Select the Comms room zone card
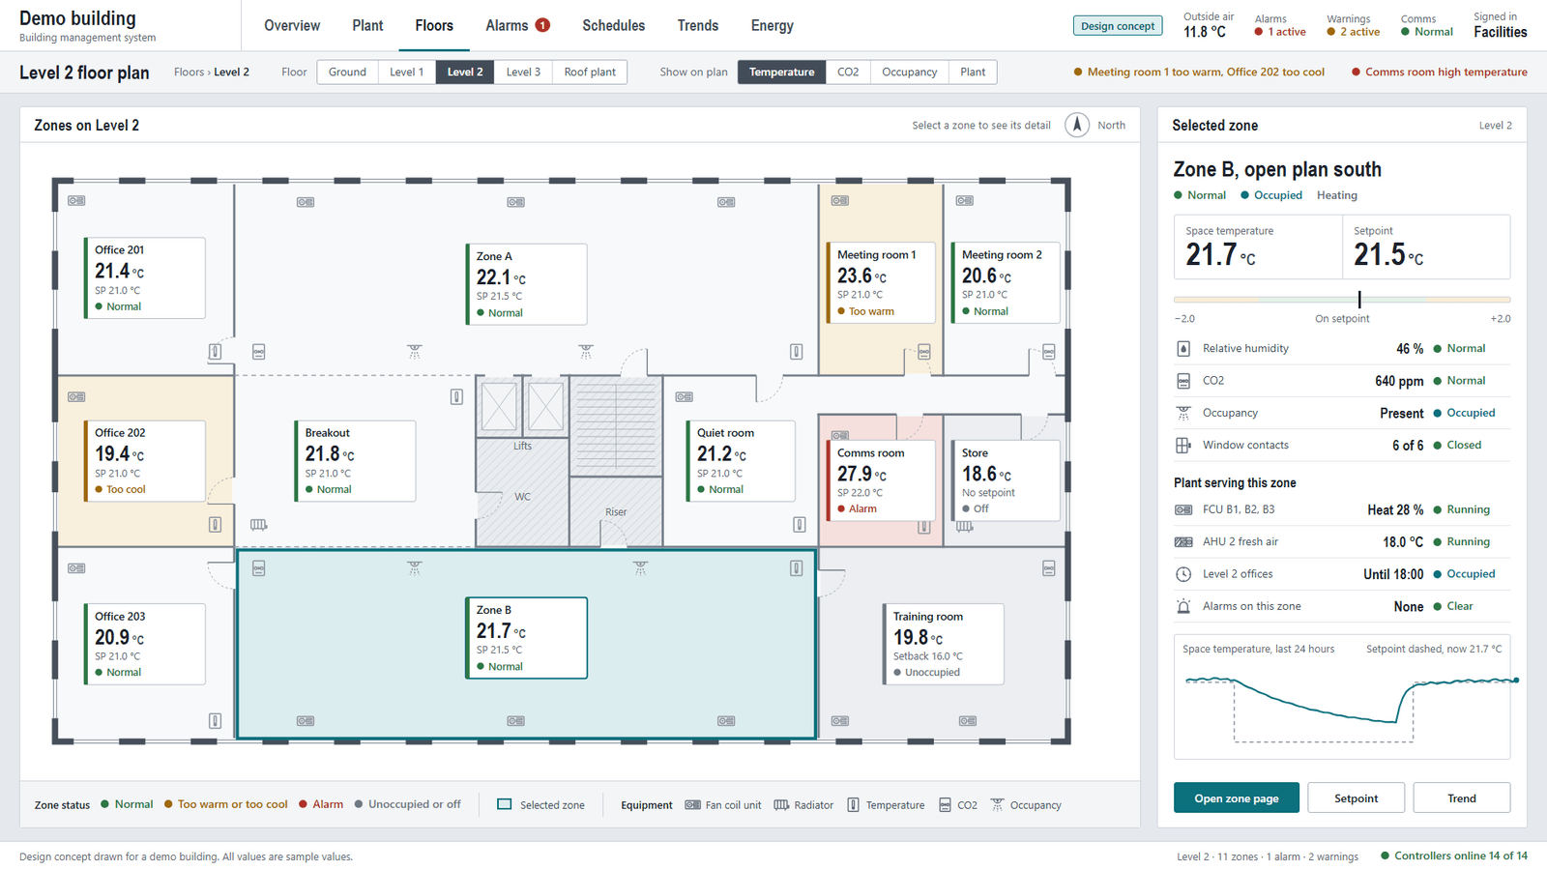 (x=880, y=480)
